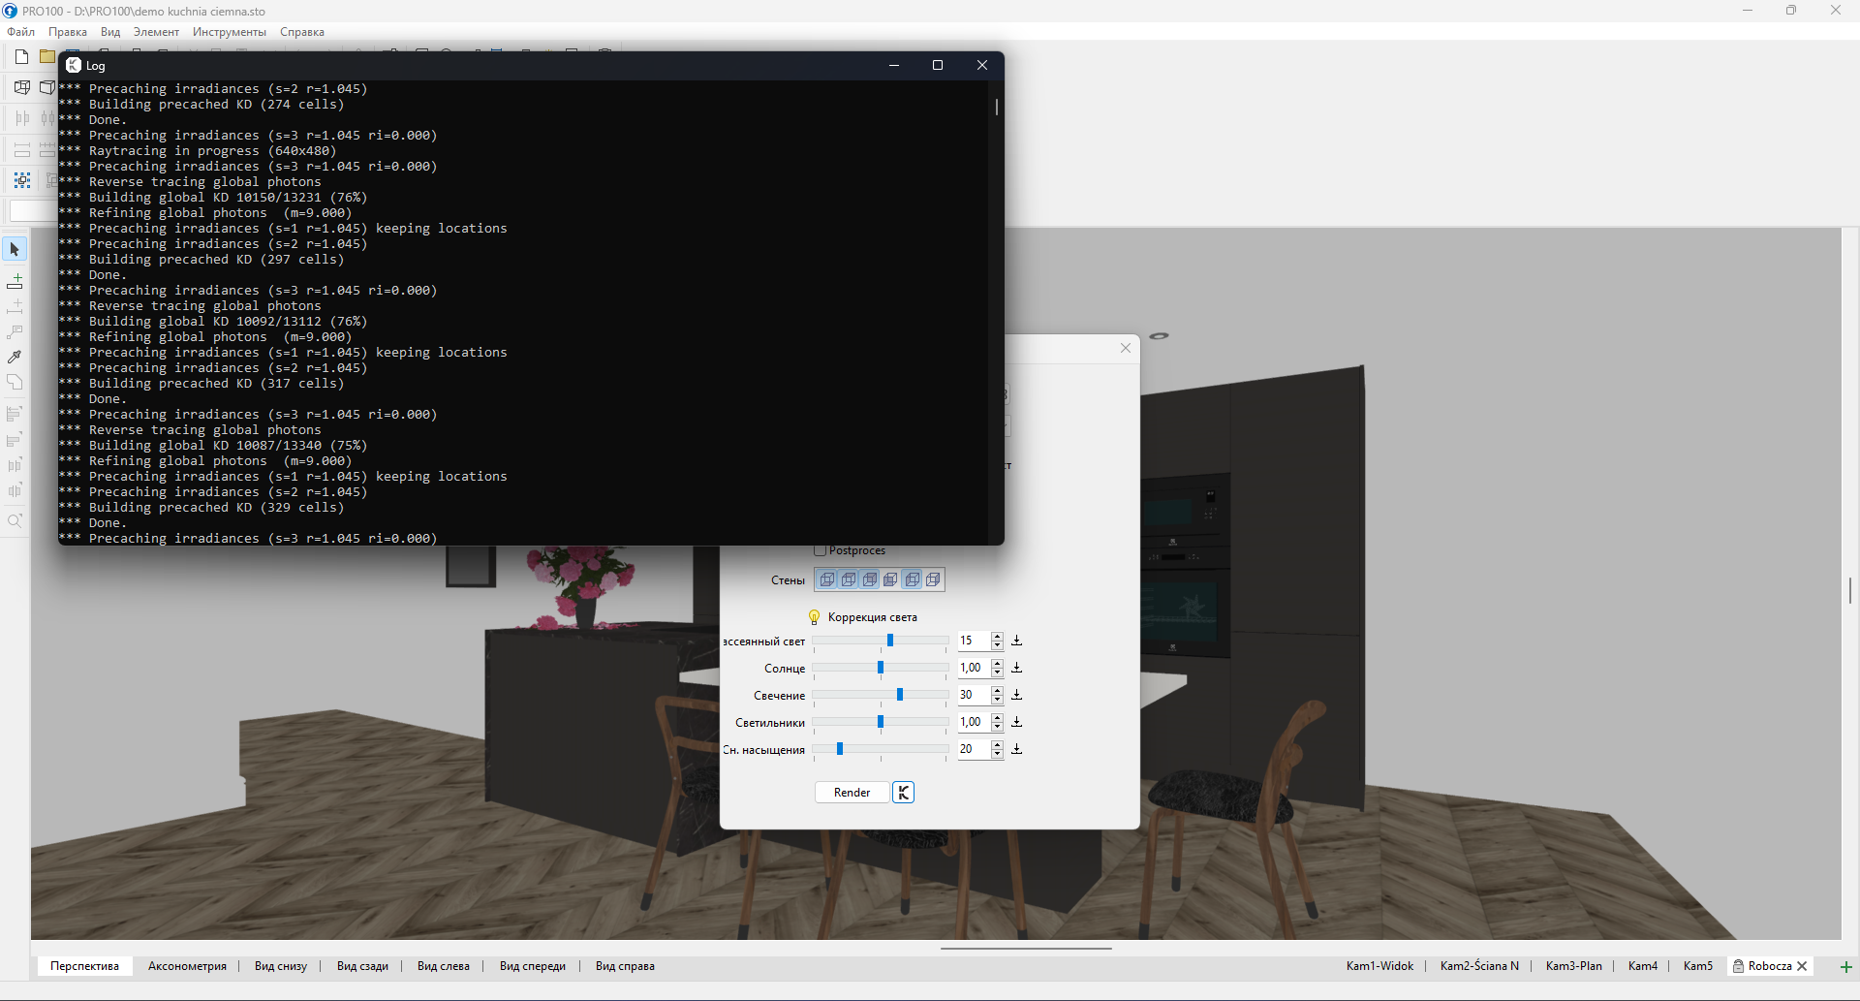Toggle the first wall visibility cube in Стены
Image resolution: width=1860 pixels, height=1001 pixels.
(827, 580)
